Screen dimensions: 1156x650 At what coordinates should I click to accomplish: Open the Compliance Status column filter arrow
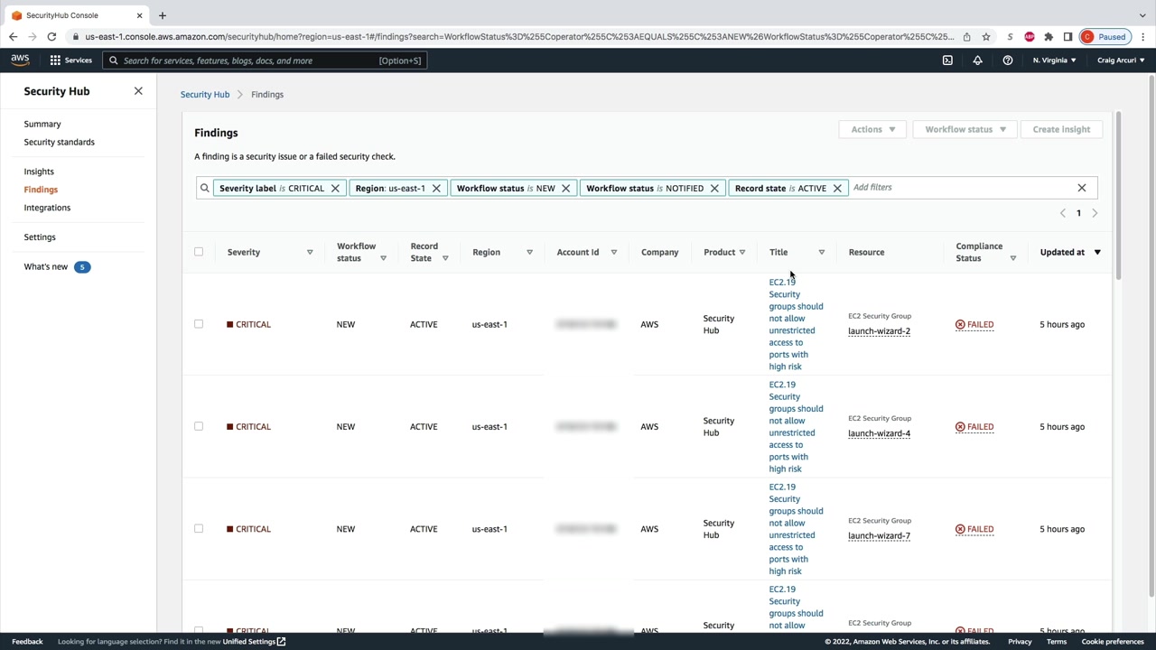[1012, 258]
